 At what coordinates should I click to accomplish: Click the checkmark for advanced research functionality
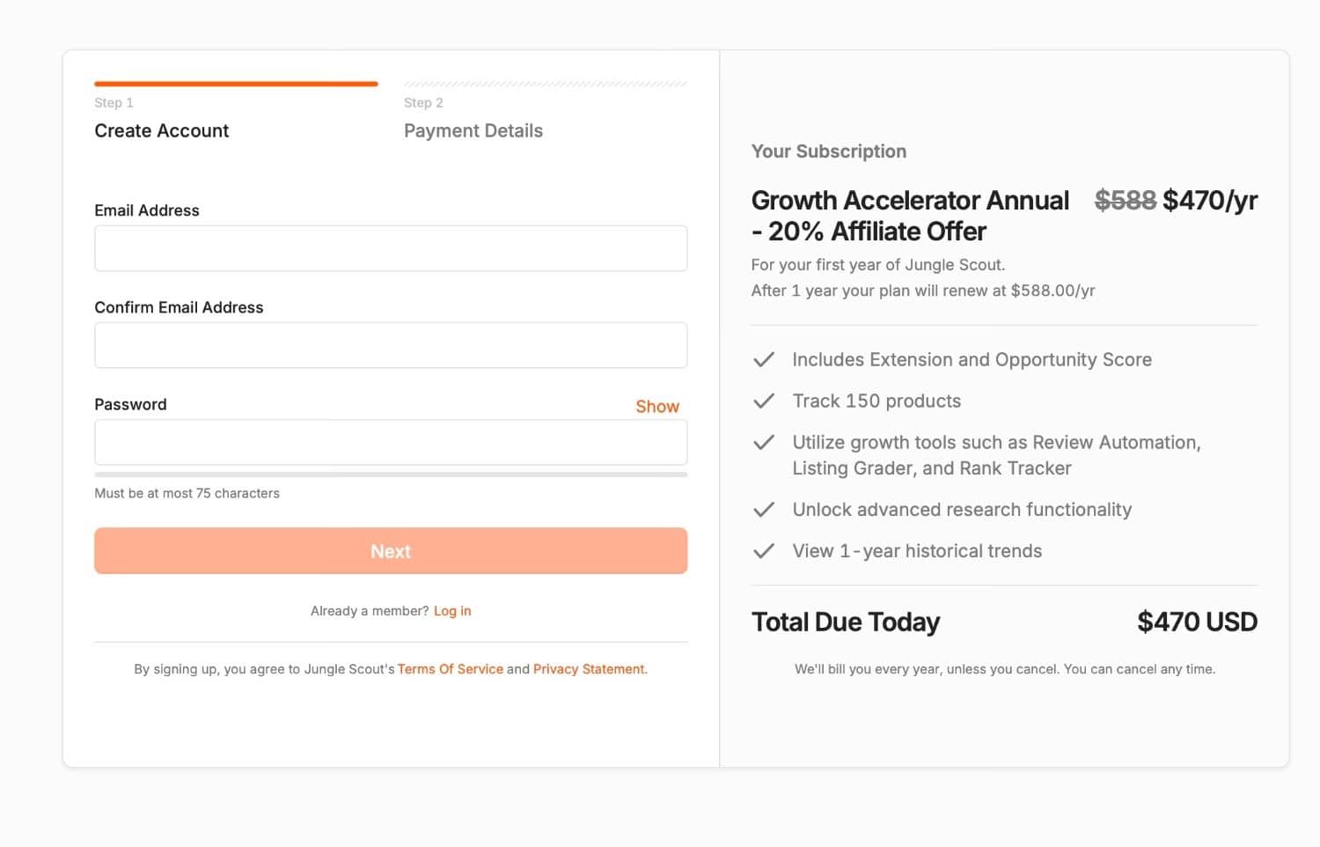(x=763, y=509)
